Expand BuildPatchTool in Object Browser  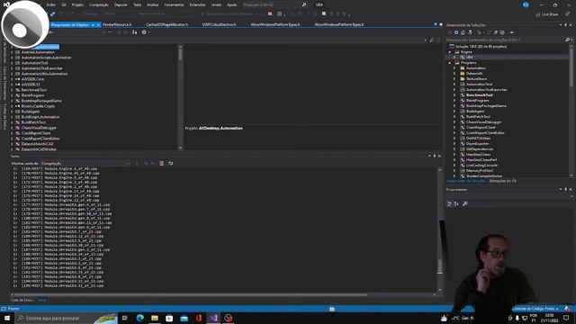(12, 122)
